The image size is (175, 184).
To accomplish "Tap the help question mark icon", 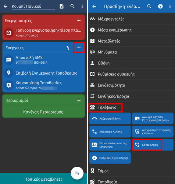I will point(160,6).
